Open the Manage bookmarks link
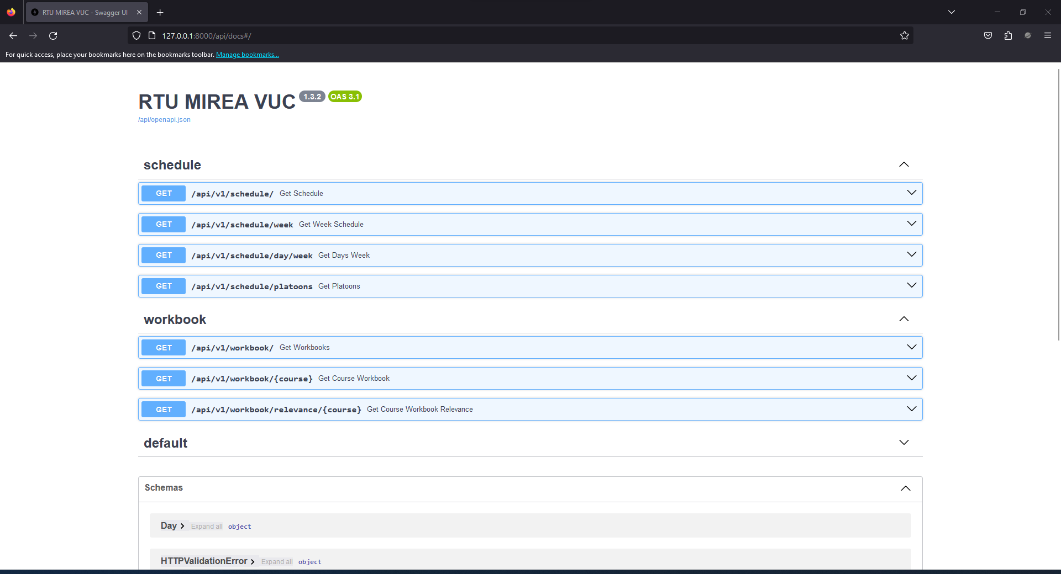The height and width of the screenshot is (574, 1061). [248, 55]
